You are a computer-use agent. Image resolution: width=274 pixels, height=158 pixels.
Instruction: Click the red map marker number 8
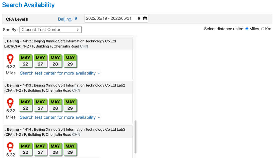[x=10, y=59]
